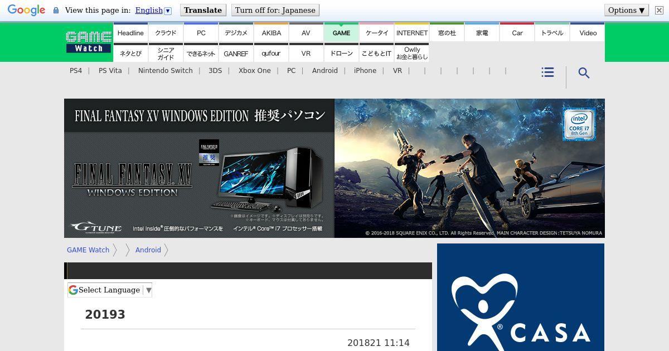Click Android breadcrumb link
The width and height of the screenshot is (669, 351).
tap(148, 250)
